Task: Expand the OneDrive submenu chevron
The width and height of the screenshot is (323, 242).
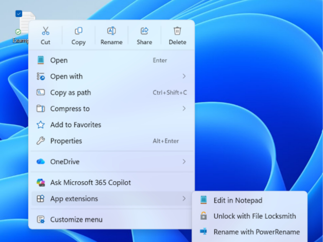Action: [x=184, y=162]
